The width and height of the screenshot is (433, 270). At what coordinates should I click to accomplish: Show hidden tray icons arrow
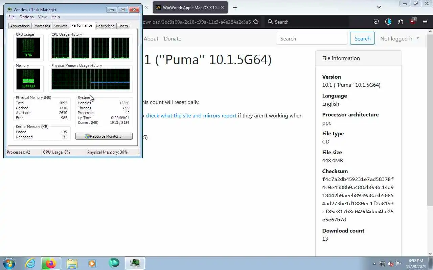pyautogui.click(x=374, y=264)
